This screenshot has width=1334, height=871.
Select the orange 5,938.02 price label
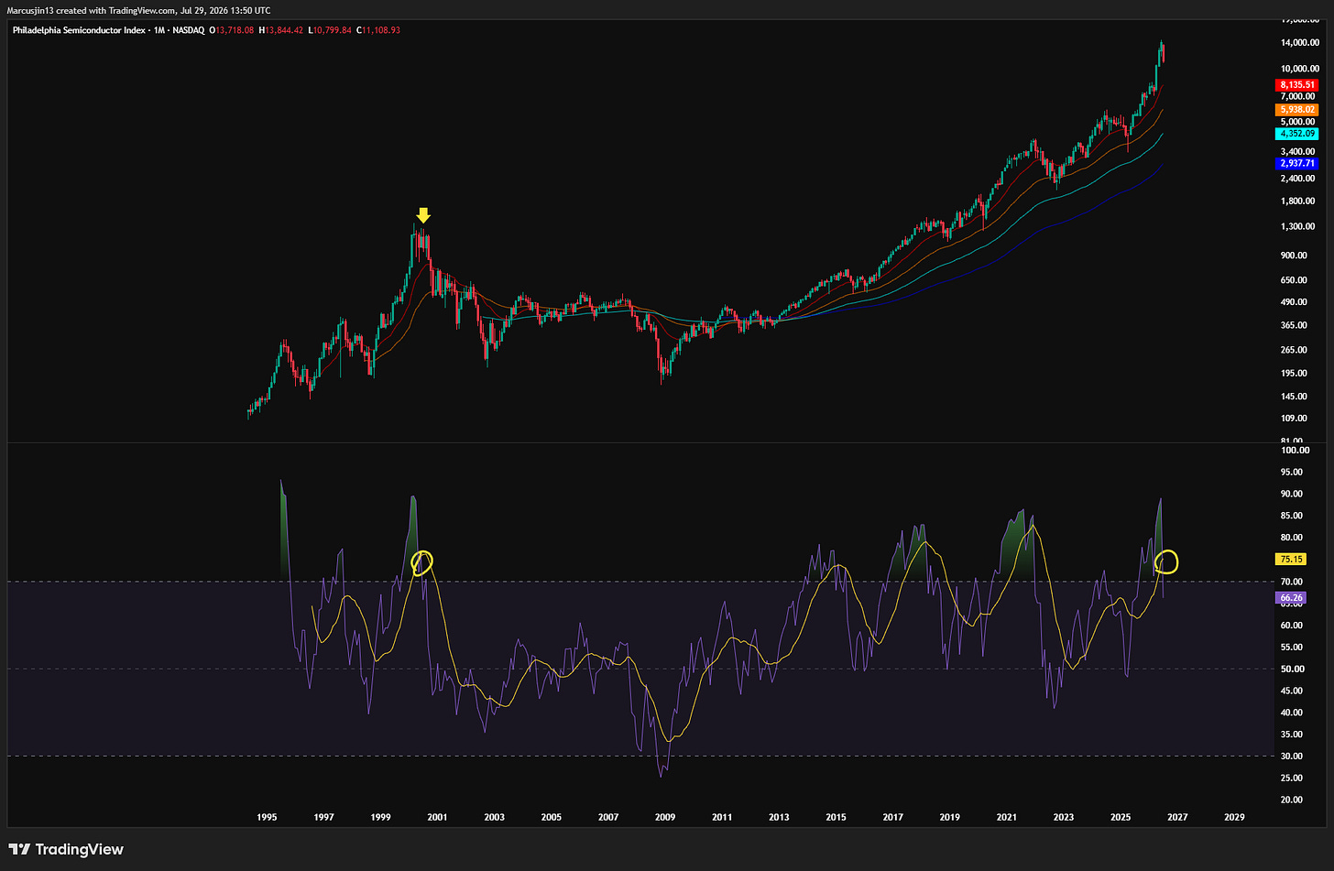(x=1297, y=109)
